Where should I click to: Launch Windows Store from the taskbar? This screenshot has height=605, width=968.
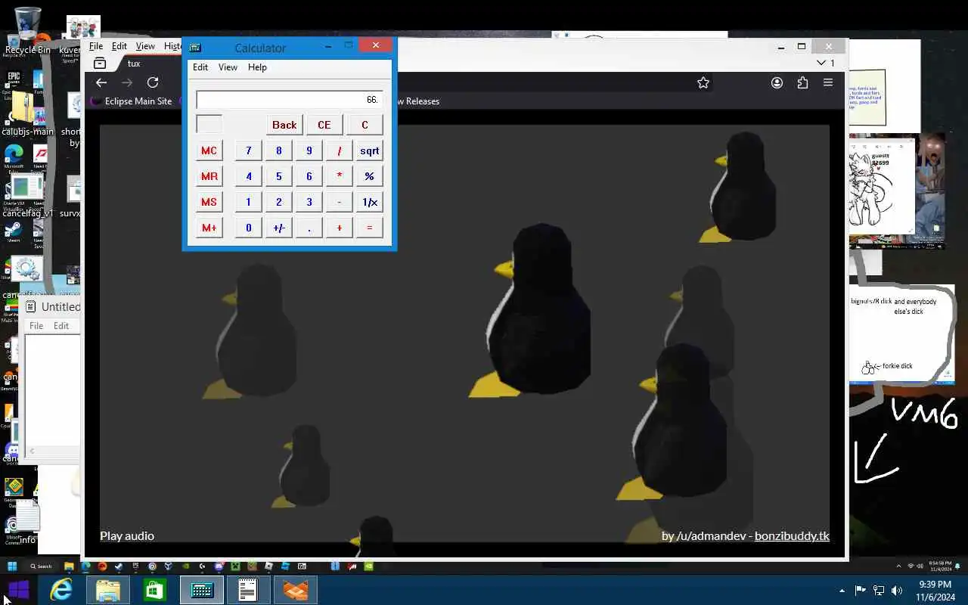pyautogui.click(x=155, y=590)
